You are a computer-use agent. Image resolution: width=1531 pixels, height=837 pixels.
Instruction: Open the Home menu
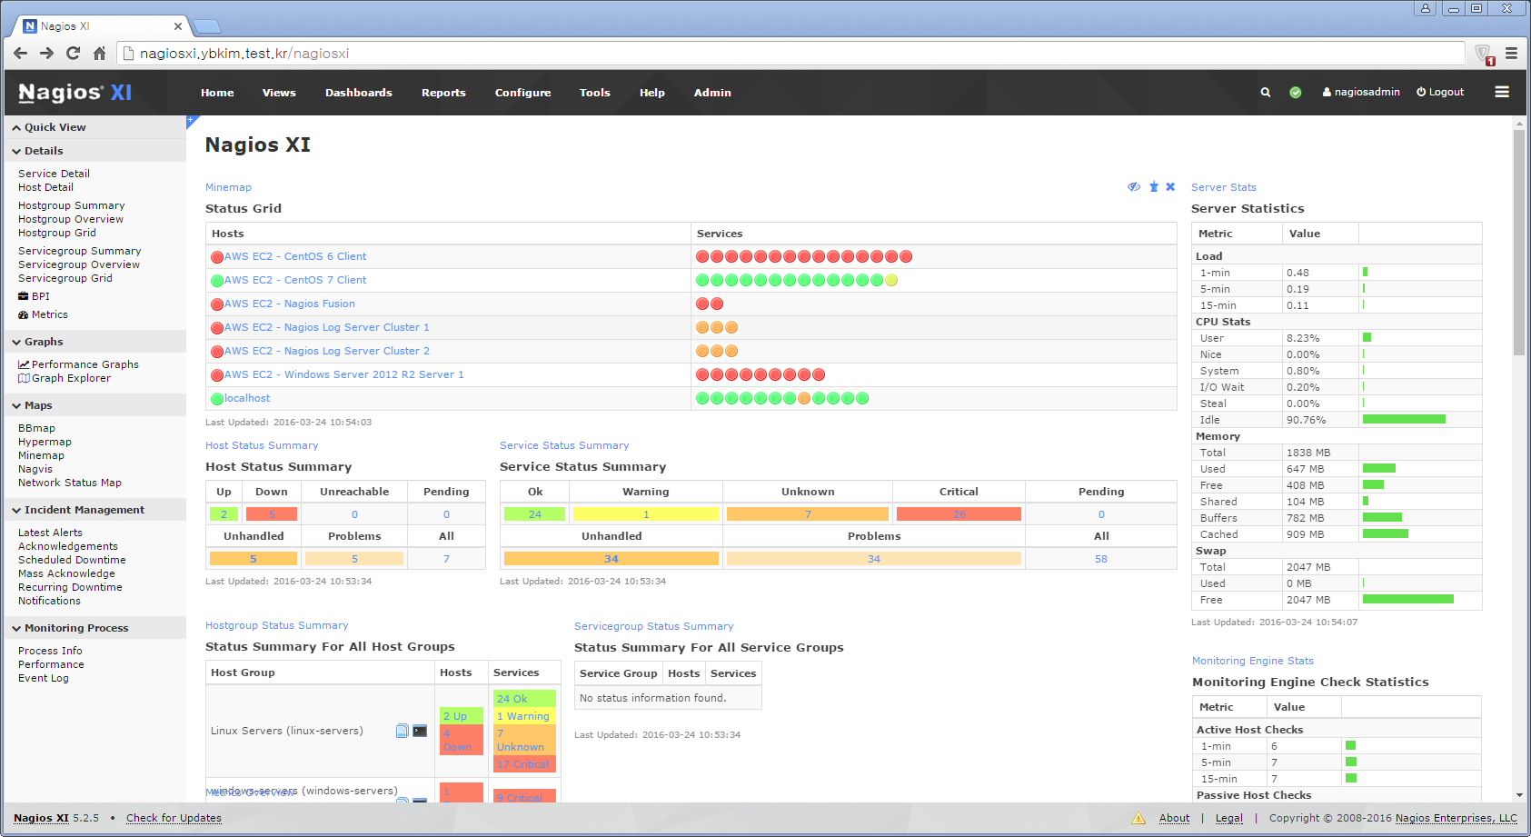(217, 93)
